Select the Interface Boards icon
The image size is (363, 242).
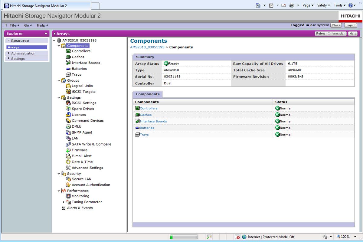tap(68, 63)
